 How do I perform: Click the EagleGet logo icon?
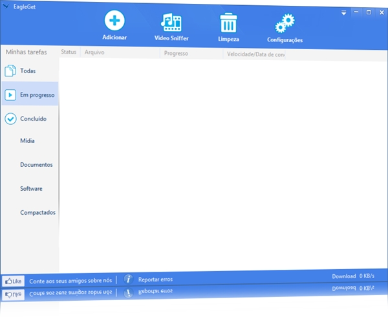(x=6, y=5)
